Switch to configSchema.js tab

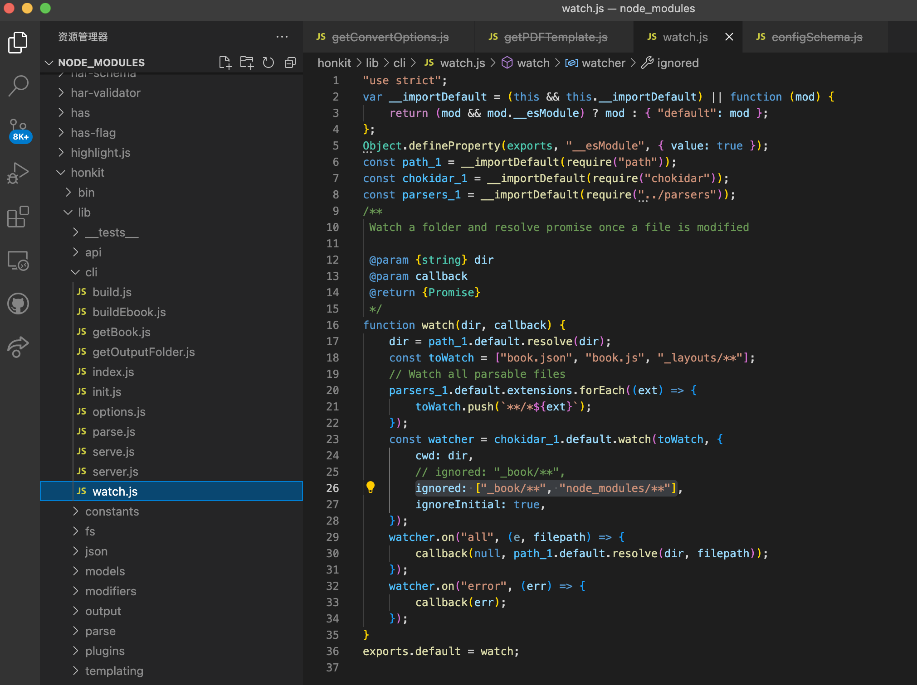[815, 37]
